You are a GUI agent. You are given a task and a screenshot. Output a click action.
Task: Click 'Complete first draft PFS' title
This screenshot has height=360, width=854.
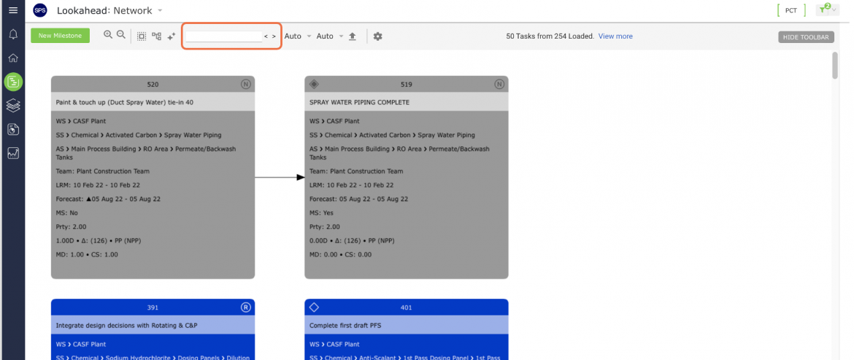pos(347,325)
